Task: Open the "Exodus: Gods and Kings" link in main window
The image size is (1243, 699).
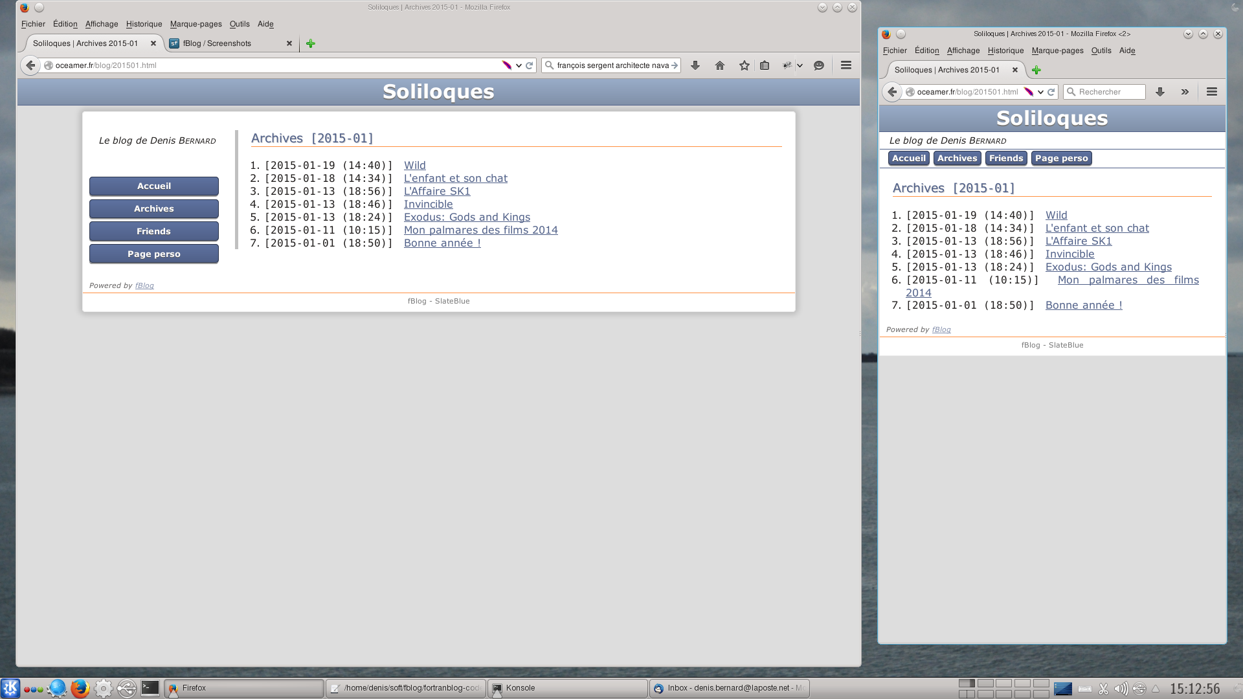Action: (467, 217)
